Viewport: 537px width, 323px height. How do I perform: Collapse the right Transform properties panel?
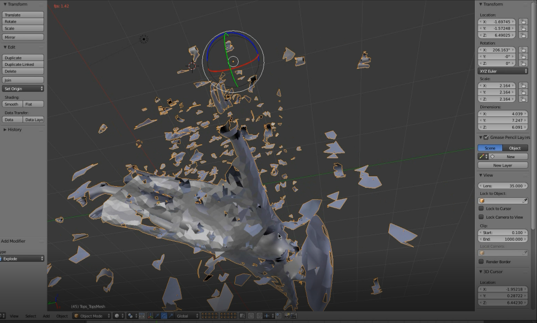pos(480,4)
